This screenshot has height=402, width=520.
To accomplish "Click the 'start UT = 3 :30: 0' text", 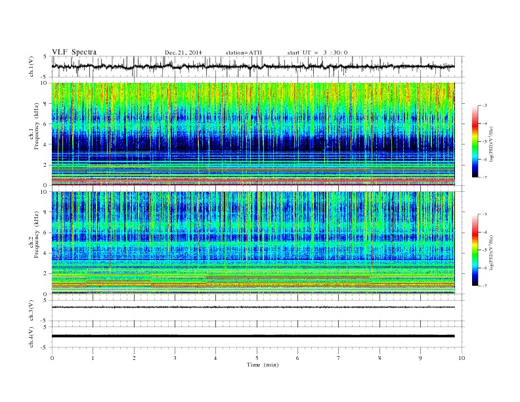I will tap(317, 53).
